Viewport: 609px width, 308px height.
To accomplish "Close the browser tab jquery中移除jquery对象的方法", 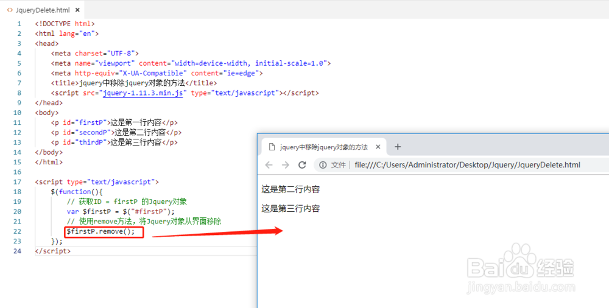I will pyautogui.click(x=378, y=147).
